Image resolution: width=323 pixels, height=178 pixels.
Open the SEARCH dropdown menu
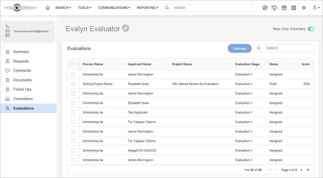pos(63,8)
